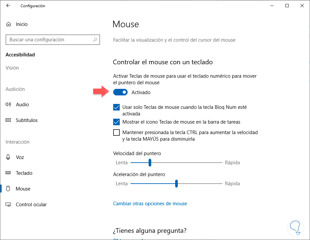The image size is (310, 240).
Task: Open the Mouse settings page
Action: [x=23, y=189]
